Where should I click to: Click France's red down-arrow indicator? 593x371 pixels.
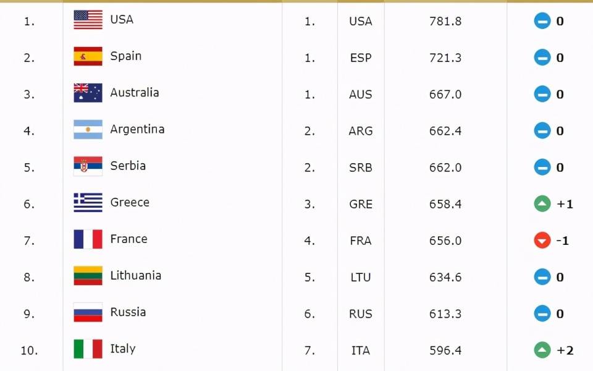[542, 241]
